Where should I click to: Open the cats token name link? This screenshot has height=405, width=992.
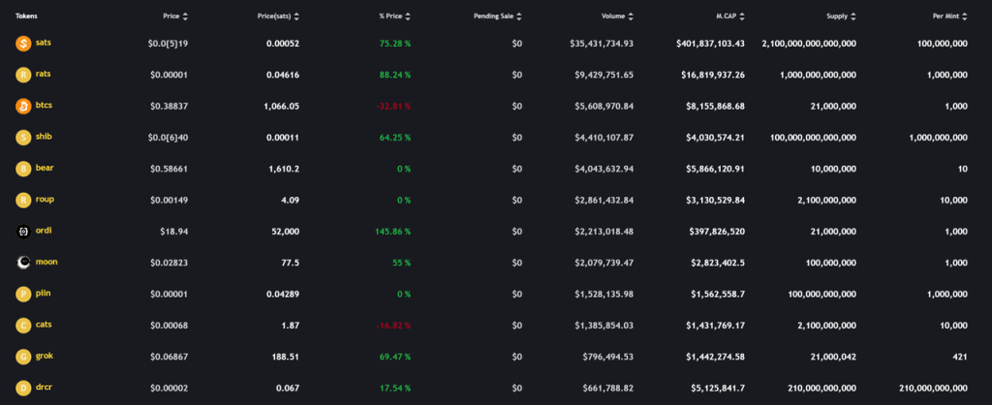pyautogui.click(x=44, y=324)
